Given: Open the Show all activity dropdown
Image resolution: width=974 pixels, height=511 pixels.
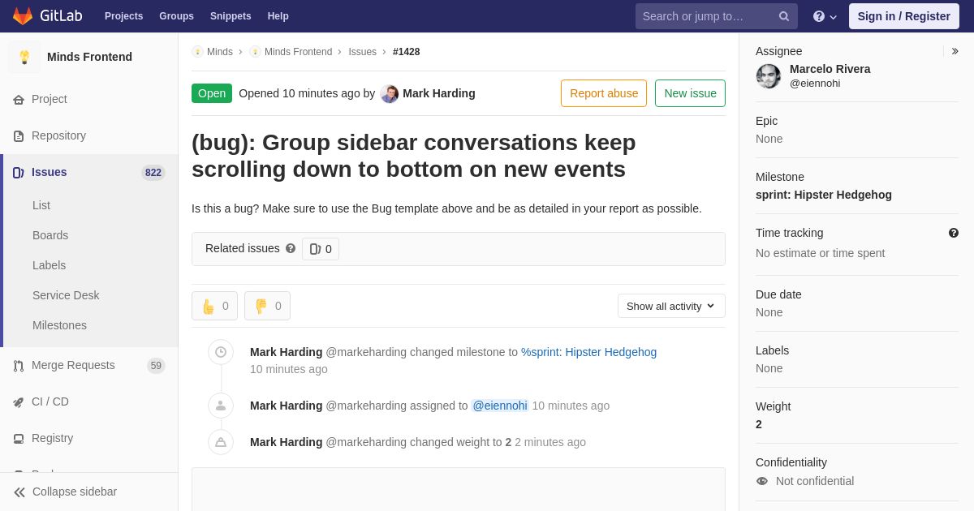Looking at the screenshot, I should 671,306.
